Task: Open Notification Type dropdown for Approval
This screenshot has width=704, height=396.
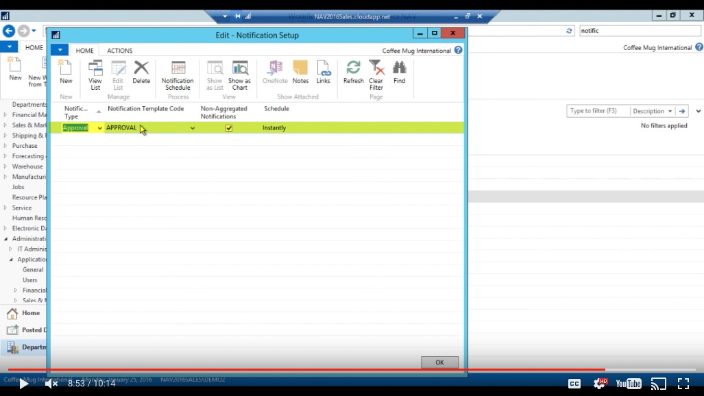Action: point(99,128)
